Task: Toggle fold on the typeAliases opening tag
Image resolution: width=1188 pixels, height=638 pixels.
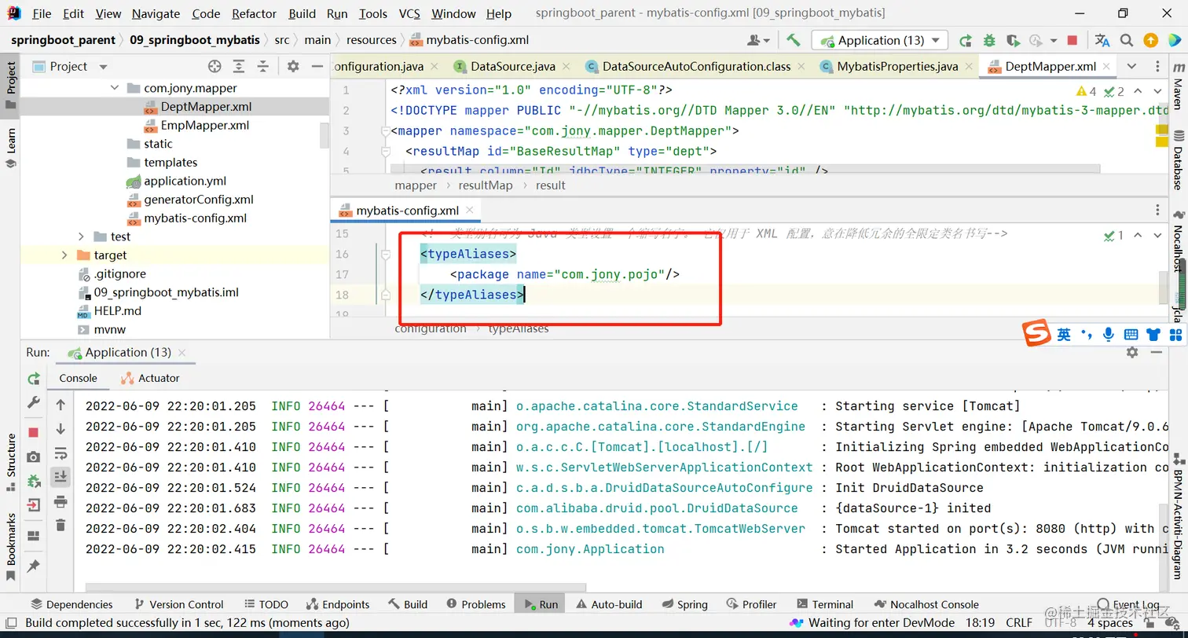Action: click(x=386, y=255)
